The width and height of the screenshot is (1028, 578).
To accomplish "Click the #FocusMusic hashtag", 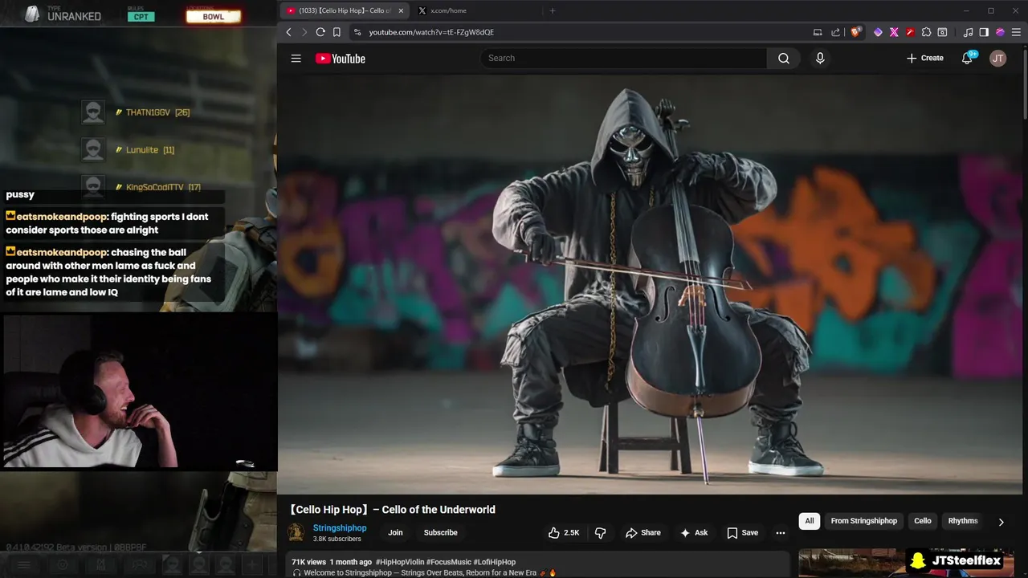I will [448, 562].
